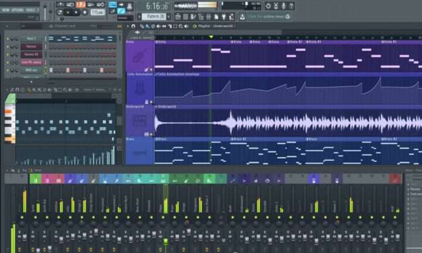Click the Underworld audio clip waveform
422x253 pixels.
(288, 122)
